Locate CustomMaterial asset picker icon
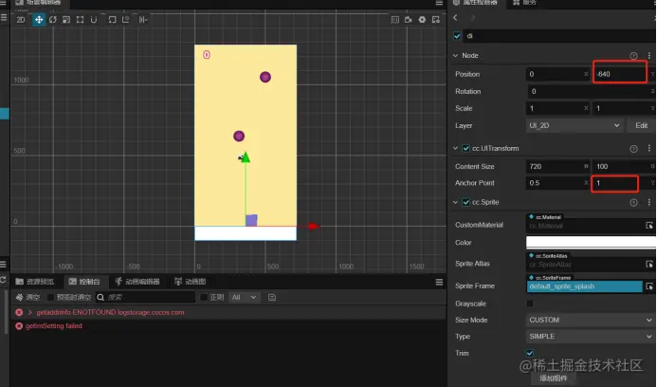 tap(649, 226)
